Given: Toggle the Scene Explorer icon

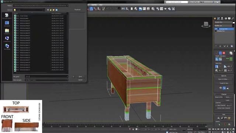Looking at the screenshot, I should pyautogui.click(x=132, y=9).
